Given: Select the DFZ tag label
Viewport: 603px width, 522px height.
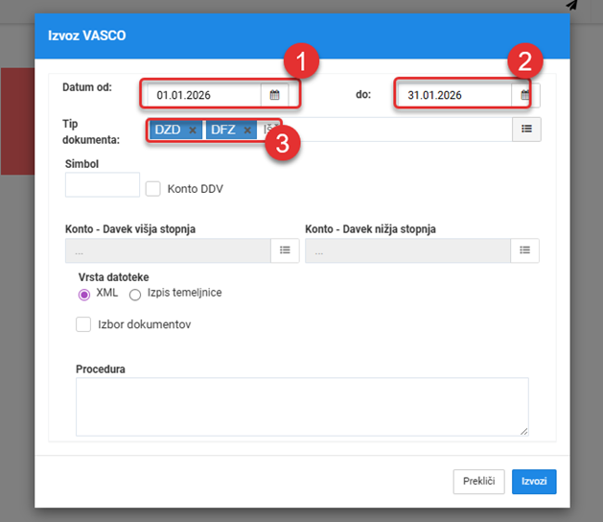Looking at the screenshot, I should [x=223, y=130].
